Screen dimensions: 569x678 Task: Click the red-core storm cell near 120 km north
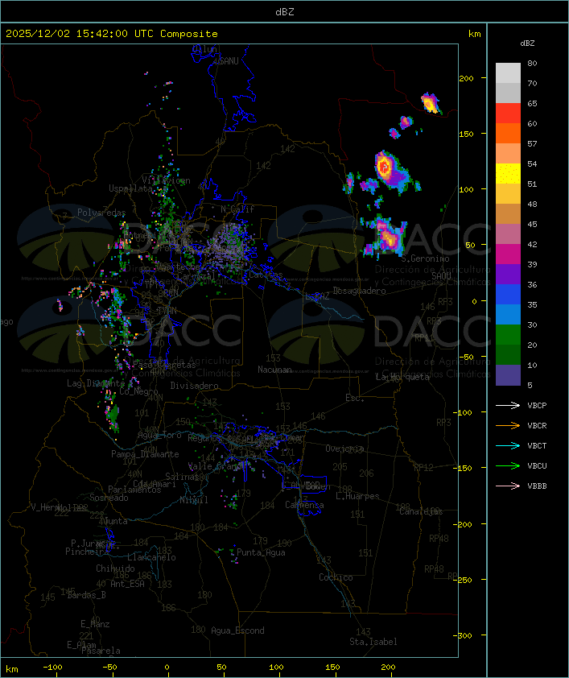(390, 171)
